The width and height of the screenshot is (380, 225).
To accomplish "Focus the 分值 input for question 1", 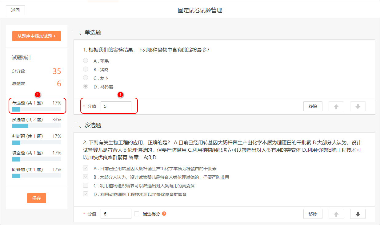I will click(116, 106).
